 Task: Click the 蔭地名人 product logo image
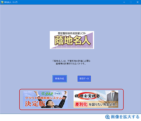click(72, 40)
